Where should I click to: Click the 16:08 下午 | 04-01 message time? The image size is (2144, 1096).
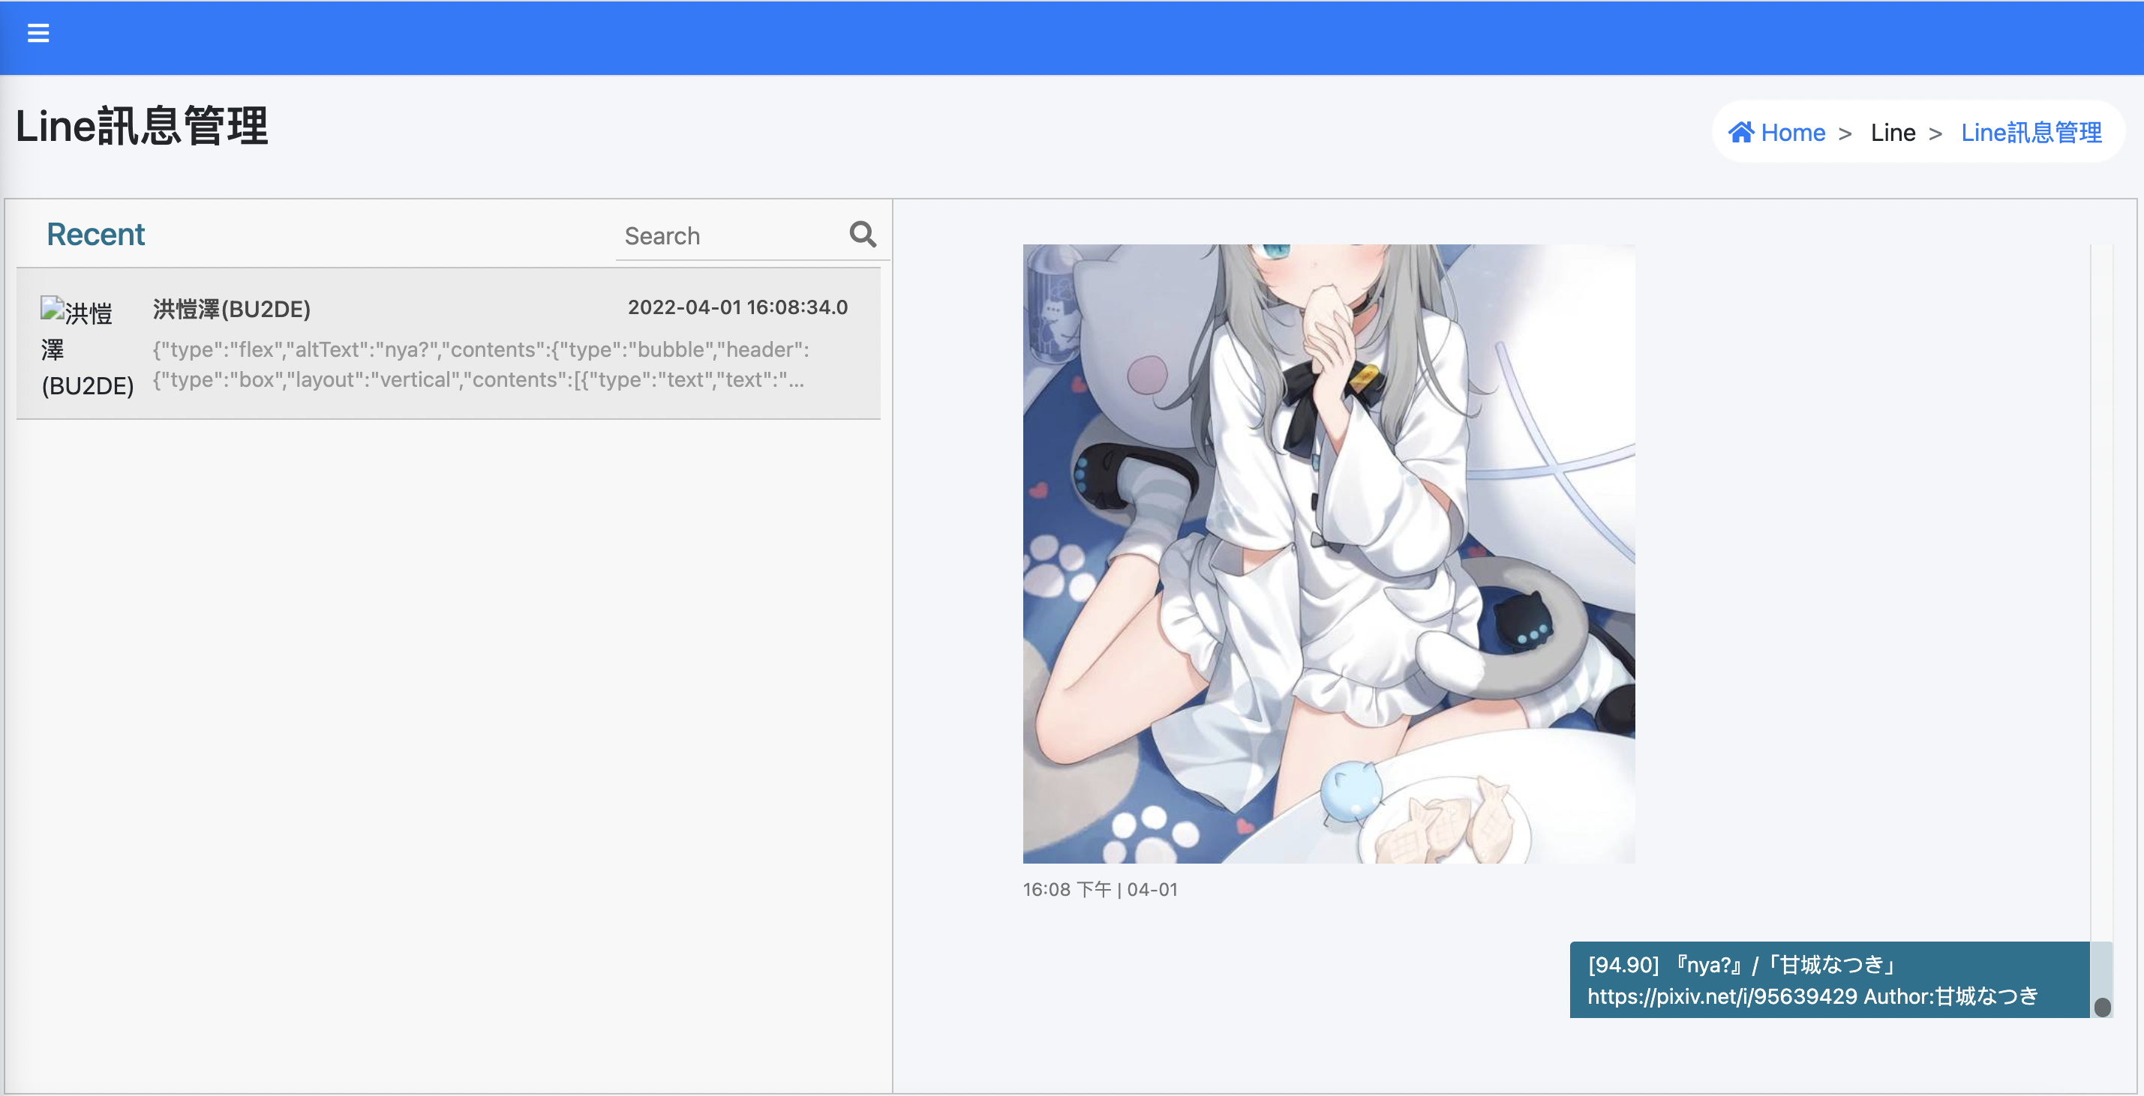[x=1100, y=890]
